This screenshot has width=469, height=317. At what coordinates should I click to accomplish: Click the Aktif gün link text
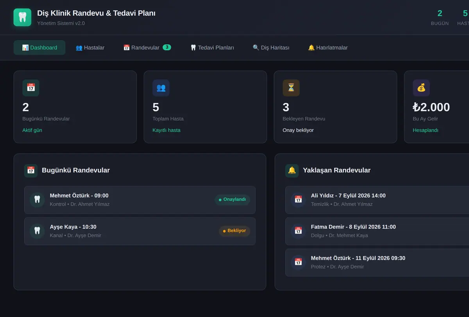coord(32,130)
